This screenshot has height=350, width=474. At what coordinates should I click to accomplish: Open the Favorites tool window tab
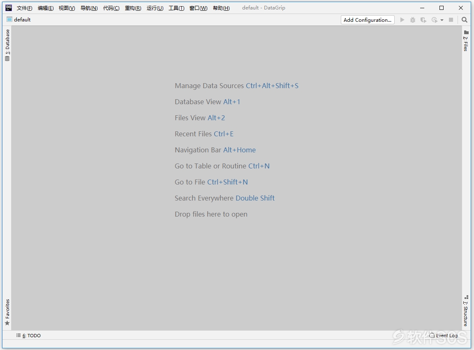[7, 313]
